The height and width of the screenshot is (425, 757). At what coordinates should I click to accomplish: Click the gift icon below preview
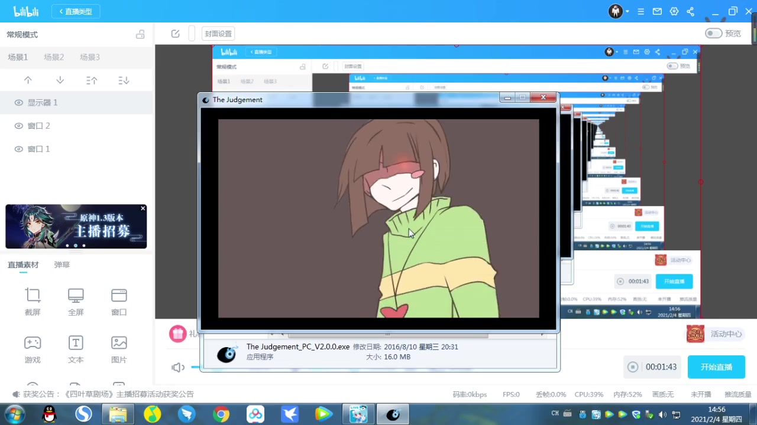(x=177, y=334)
